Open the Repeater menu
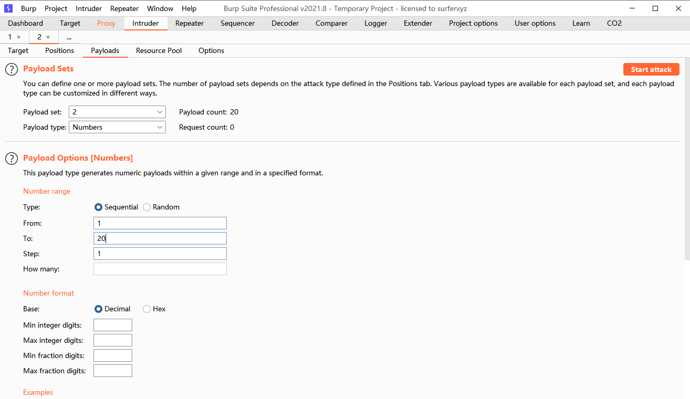Image resolution: width=690 pixels, height=399 pixels. tap(124, 8)
